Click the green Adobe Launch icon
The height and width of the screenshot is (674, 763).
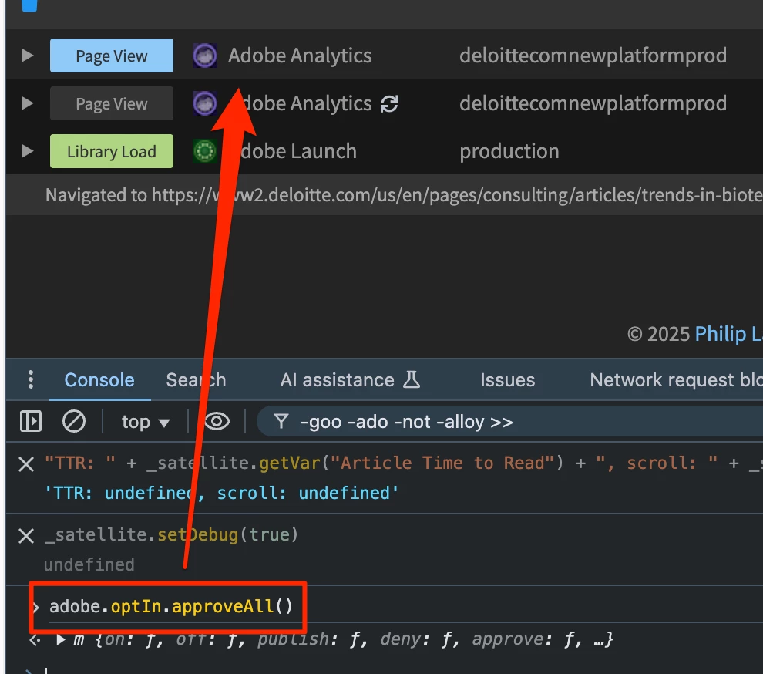[205, 151]
